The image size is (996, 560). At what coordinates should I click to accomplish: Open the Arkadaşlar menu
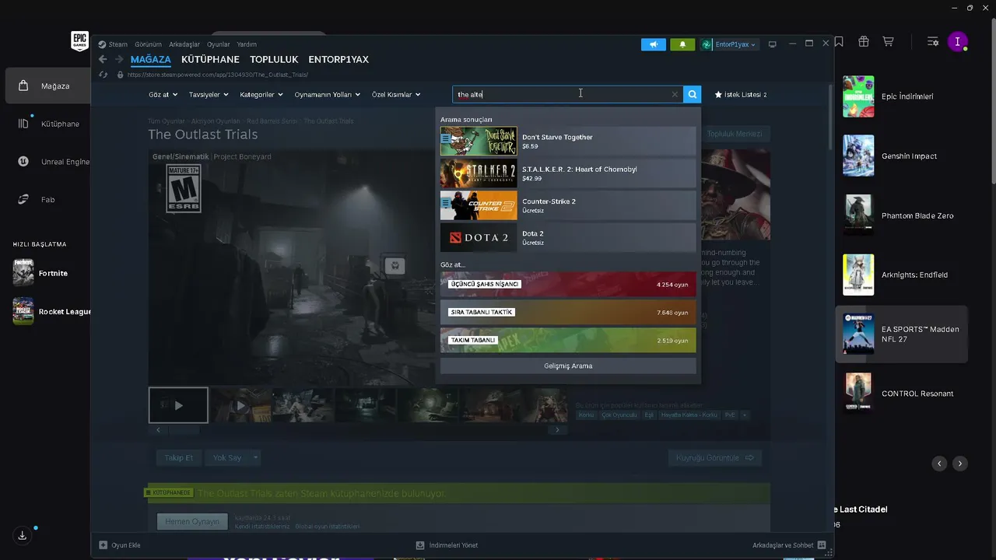184,44
